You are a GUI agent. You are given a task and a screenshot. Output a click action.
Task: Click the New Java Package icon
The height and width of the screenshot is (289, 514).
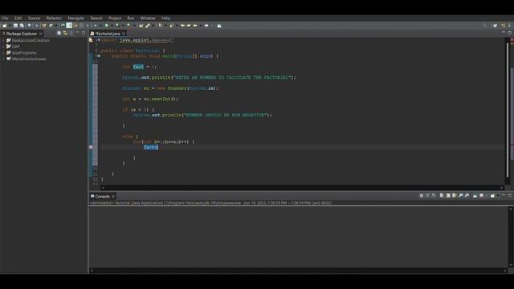point(44,26)
